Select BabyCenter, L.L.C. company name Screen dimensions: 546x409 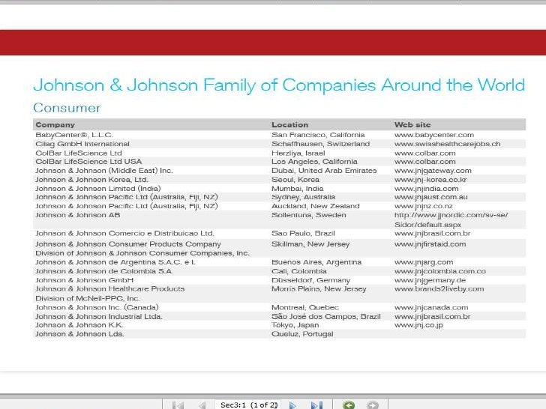click(73, 135)
